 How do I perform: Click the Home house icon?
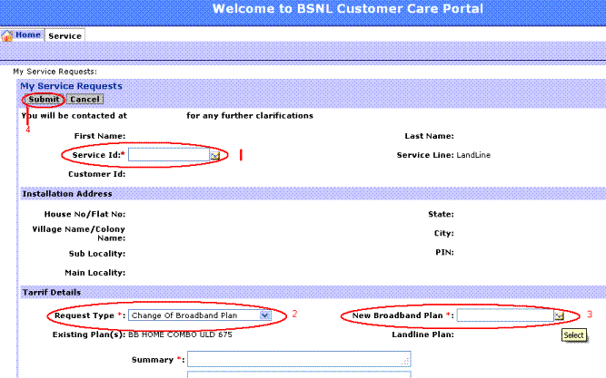click(7, 36)
